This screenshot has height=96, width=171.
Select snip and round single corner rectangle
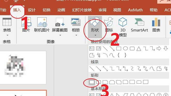(x=125, y=82)
